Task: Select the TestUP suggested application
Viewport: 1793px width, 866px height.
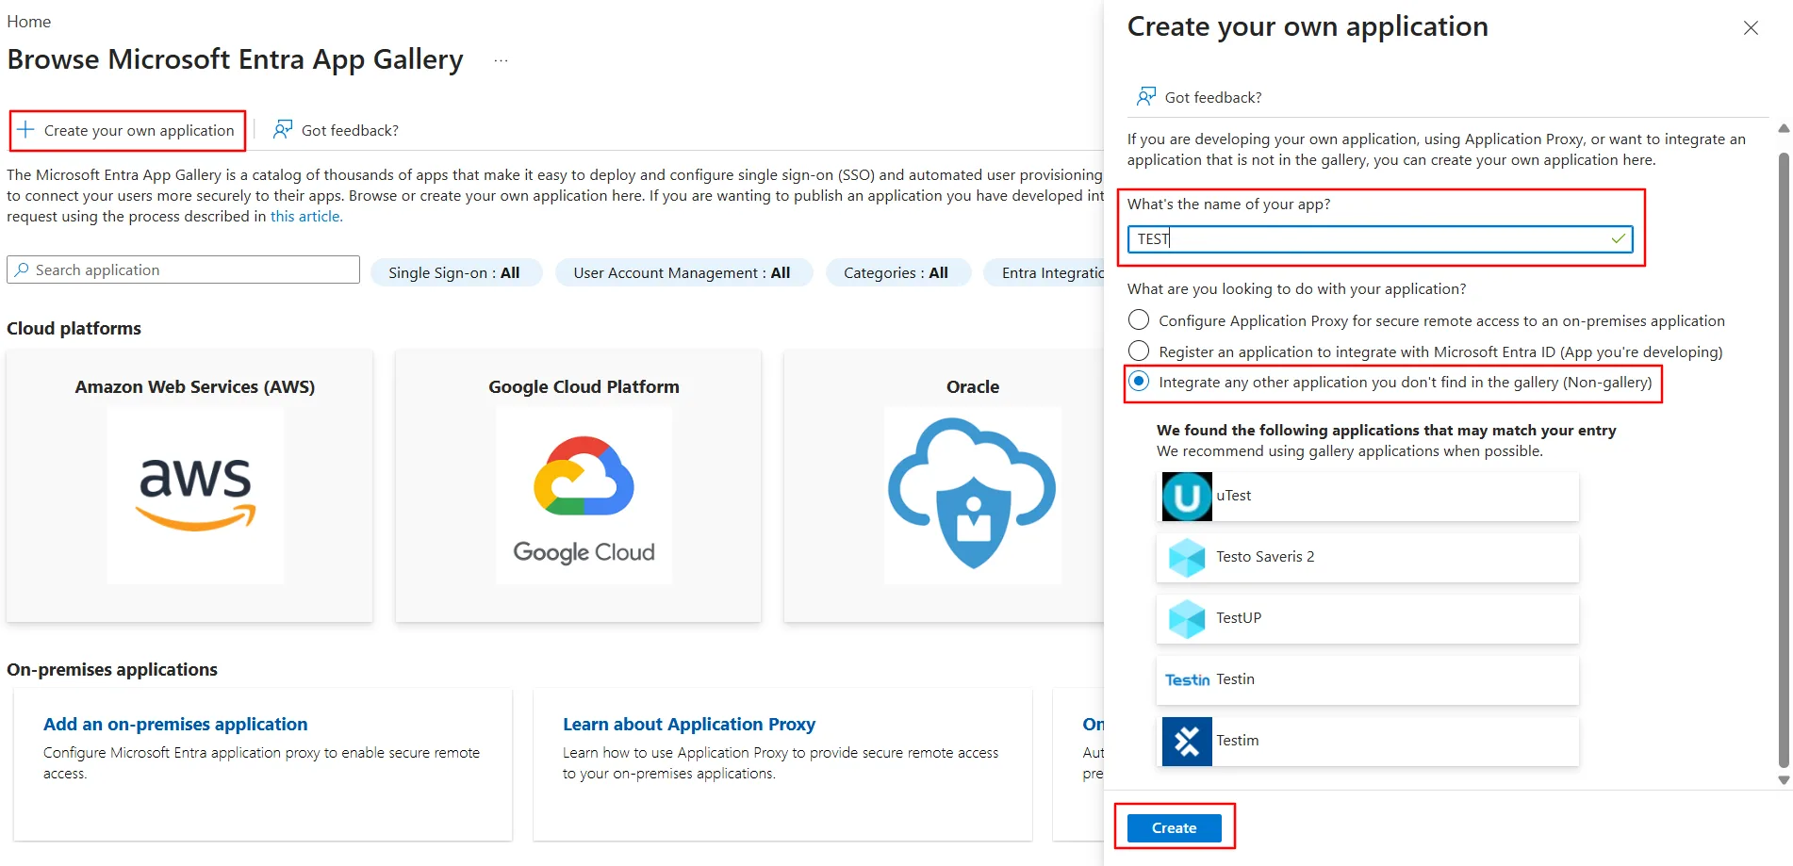Action: coord(1368,619)
